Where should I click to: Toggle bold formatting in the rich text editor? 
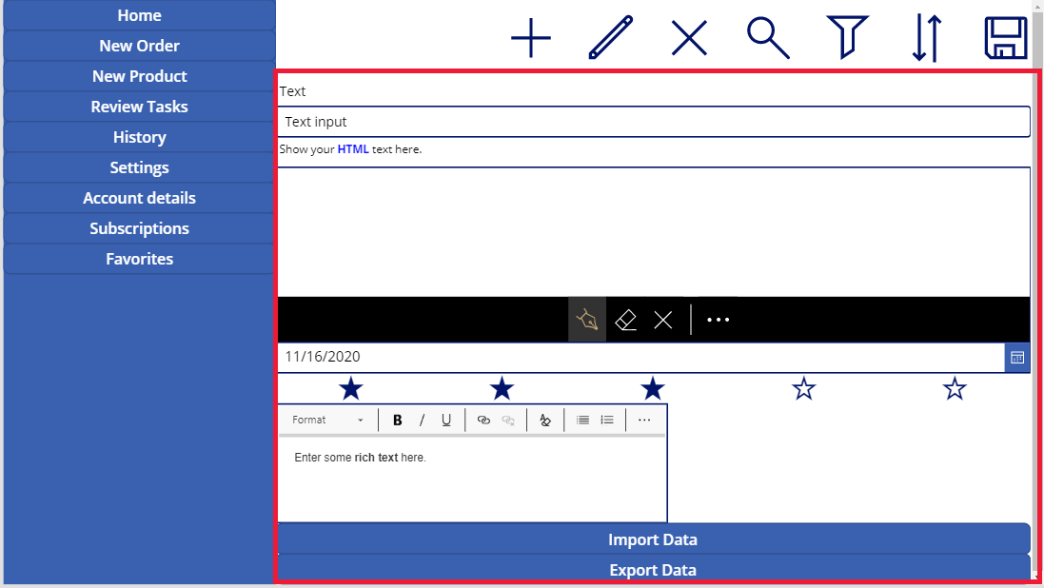point(397,420)
